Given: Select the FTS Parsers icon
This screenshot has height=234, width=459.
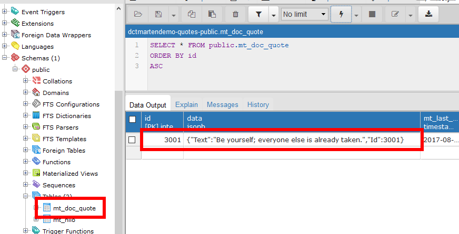Looking at the screenshot, I should click(x=36, y=127).
